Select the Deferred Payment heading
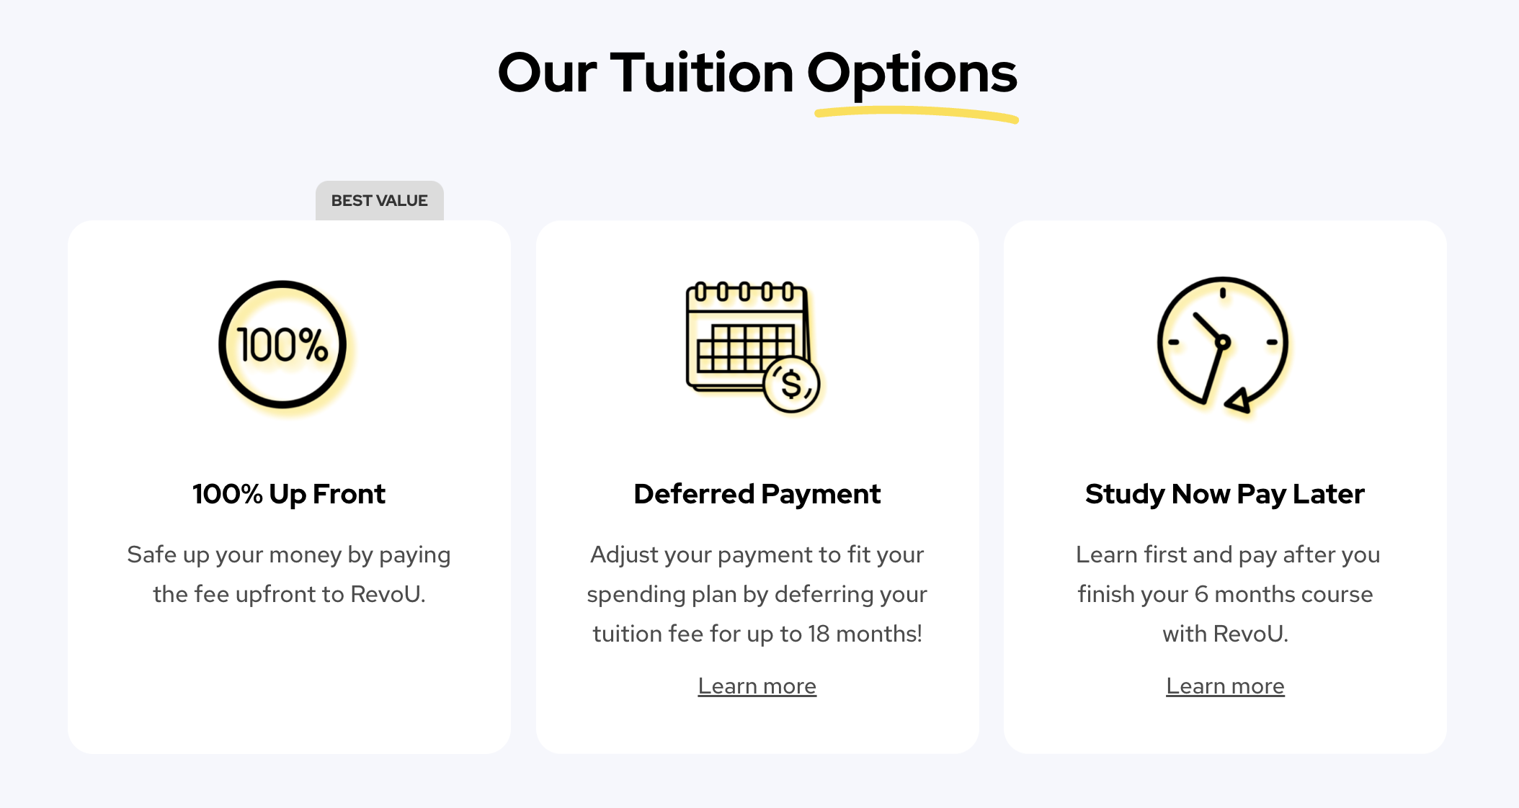 click(x=757, y=494)
